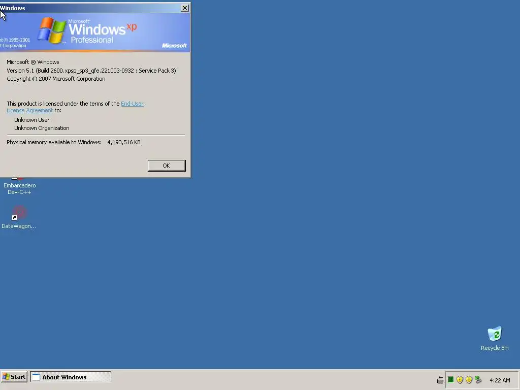Click the OK button in About Windows
Screen dimensions: 520x390
167,166
